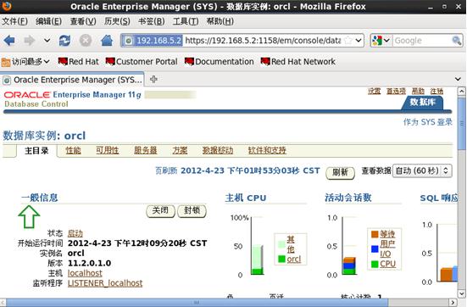Image resolution: width=467 pixels, height=307 pixels.
Task: Select the 数据库 tab in header
Action: [x=422, y=103]
